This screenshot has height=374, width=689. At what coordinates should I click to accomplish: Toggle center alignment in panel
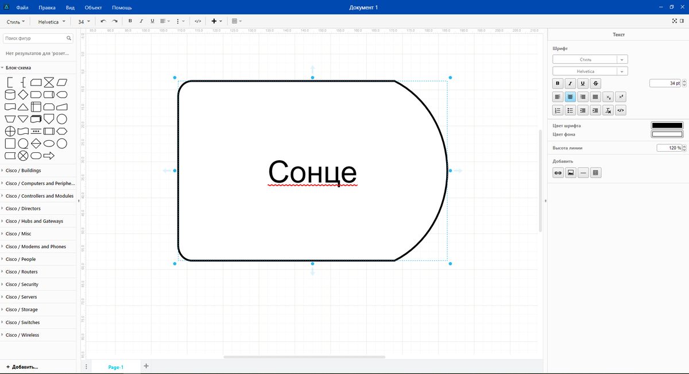tap(570, 97)
